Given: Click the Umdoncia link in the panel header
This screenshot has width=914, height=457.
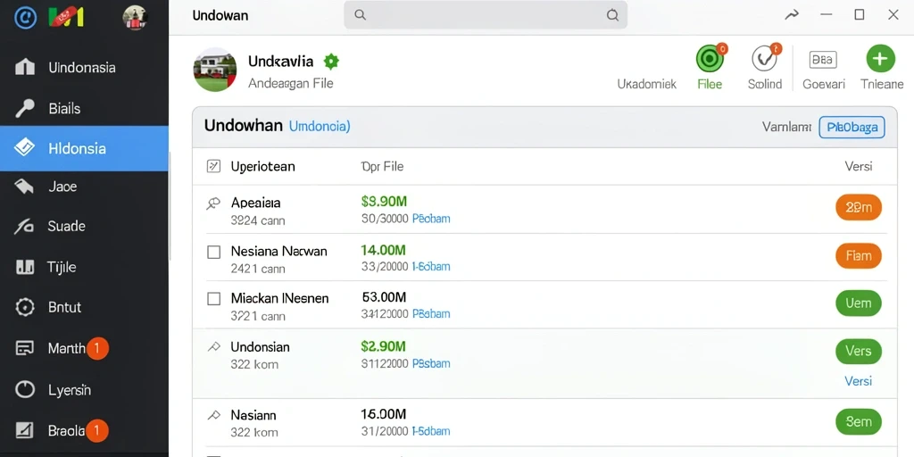Looking at the screenshot, I should coord(320,126).
